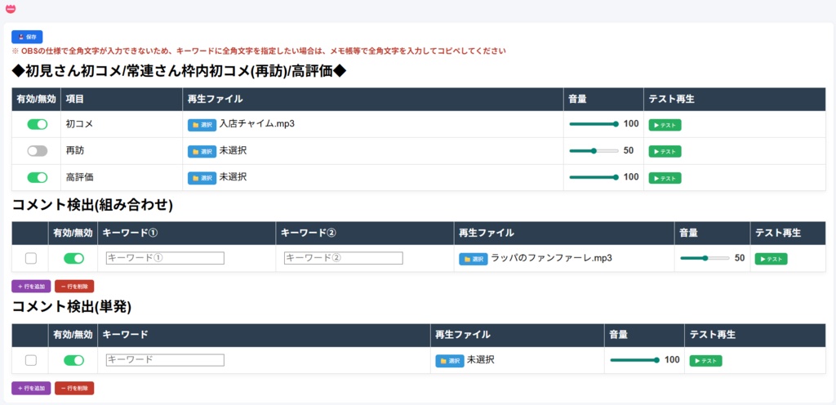Adjust the 単発 row volume slider
This screenshot has height=405, width=836.
635,360
